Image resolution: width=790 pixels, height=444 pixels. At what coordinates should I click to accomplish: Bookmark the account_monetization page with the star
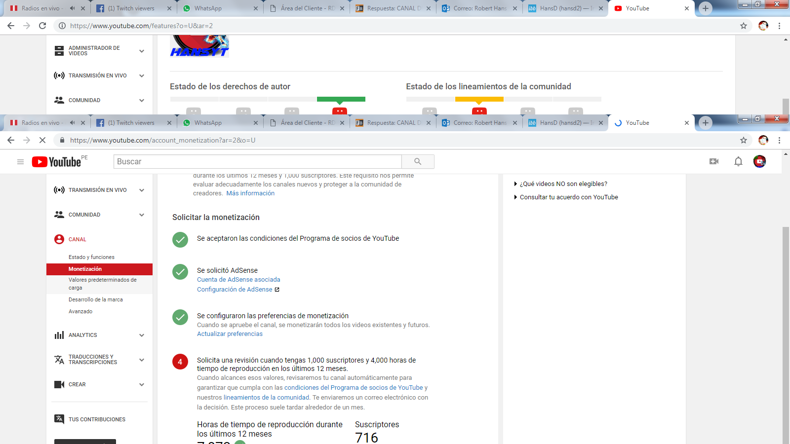pyautogui.click(x=744, y=140)
